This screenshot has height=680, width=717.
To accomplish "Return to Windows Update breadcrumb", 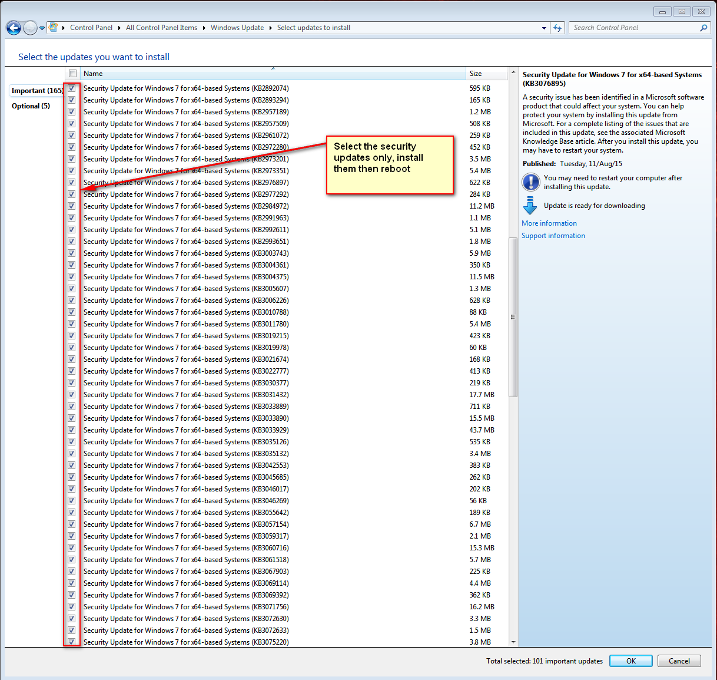I will tap(237, 28).
